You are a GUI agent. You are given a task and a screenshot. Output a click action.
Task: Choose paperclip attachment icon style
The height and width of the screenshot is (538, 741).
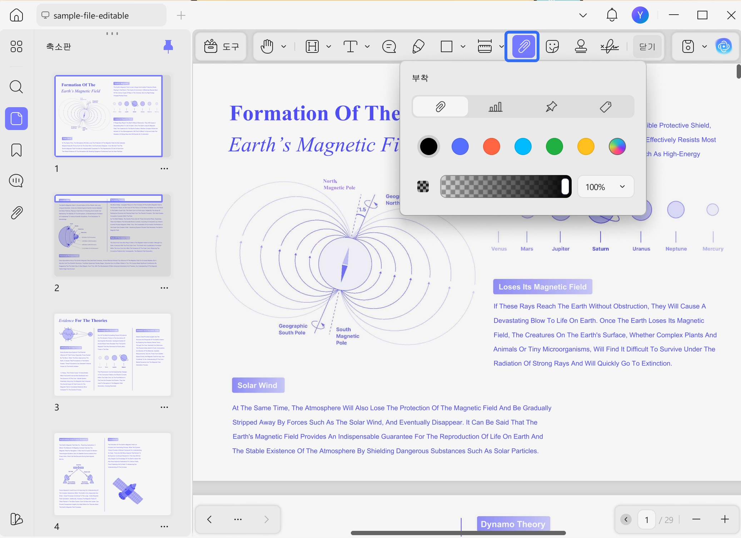click(441, 106)
